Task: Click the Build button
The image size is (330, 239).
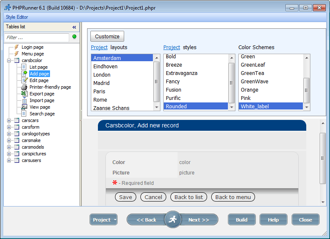Action: pyautogui.click(x=242, y=220)
